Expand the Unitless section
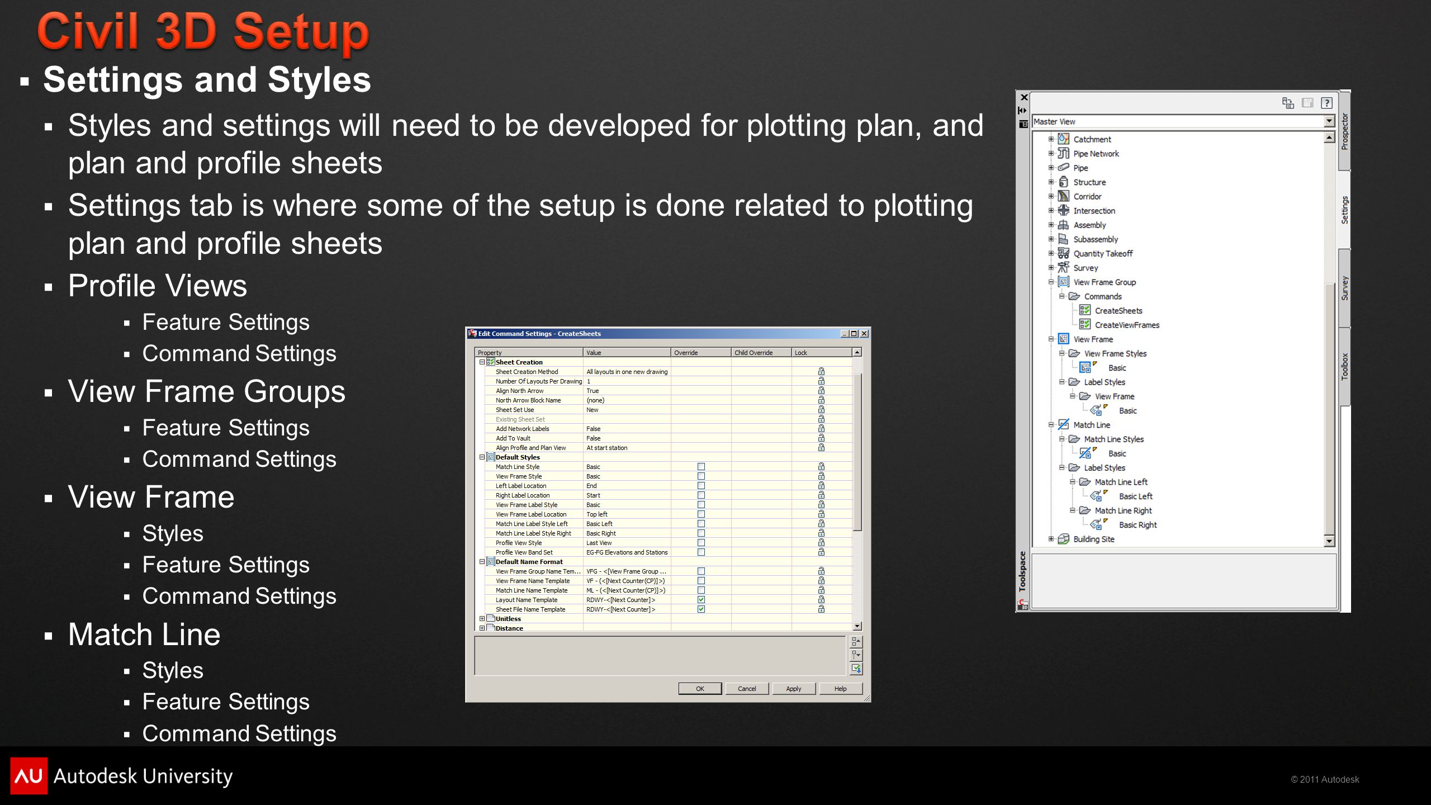Screen dimensions: 1431x805 coord(482,618)
